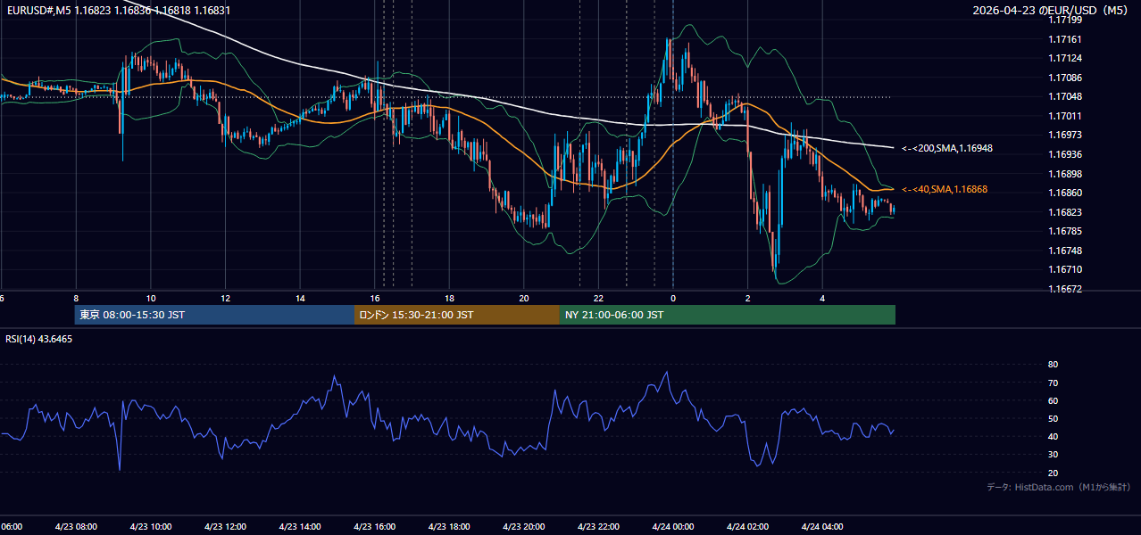Click bottom date label 4/23 22:00
The height and width of the screenshot is (535, 1141).
coord(599,527)
